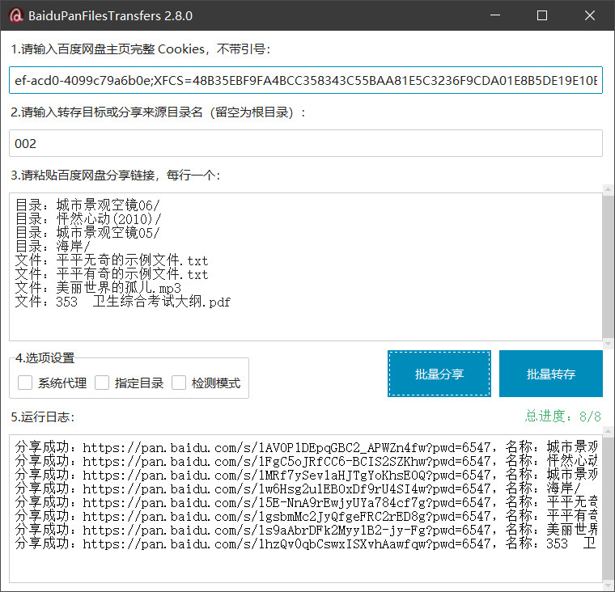This screenshot has height=592, width=615.
Task: Click the run log scroll-up arrow
Action: [609, 432]
